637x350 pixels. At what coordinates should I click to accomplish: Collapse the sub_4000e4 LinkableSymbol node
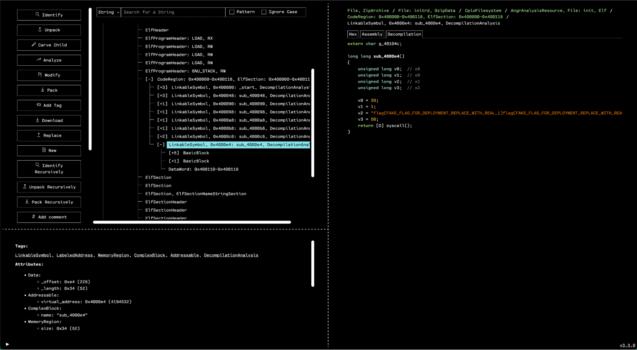click(x=161, y=145)
